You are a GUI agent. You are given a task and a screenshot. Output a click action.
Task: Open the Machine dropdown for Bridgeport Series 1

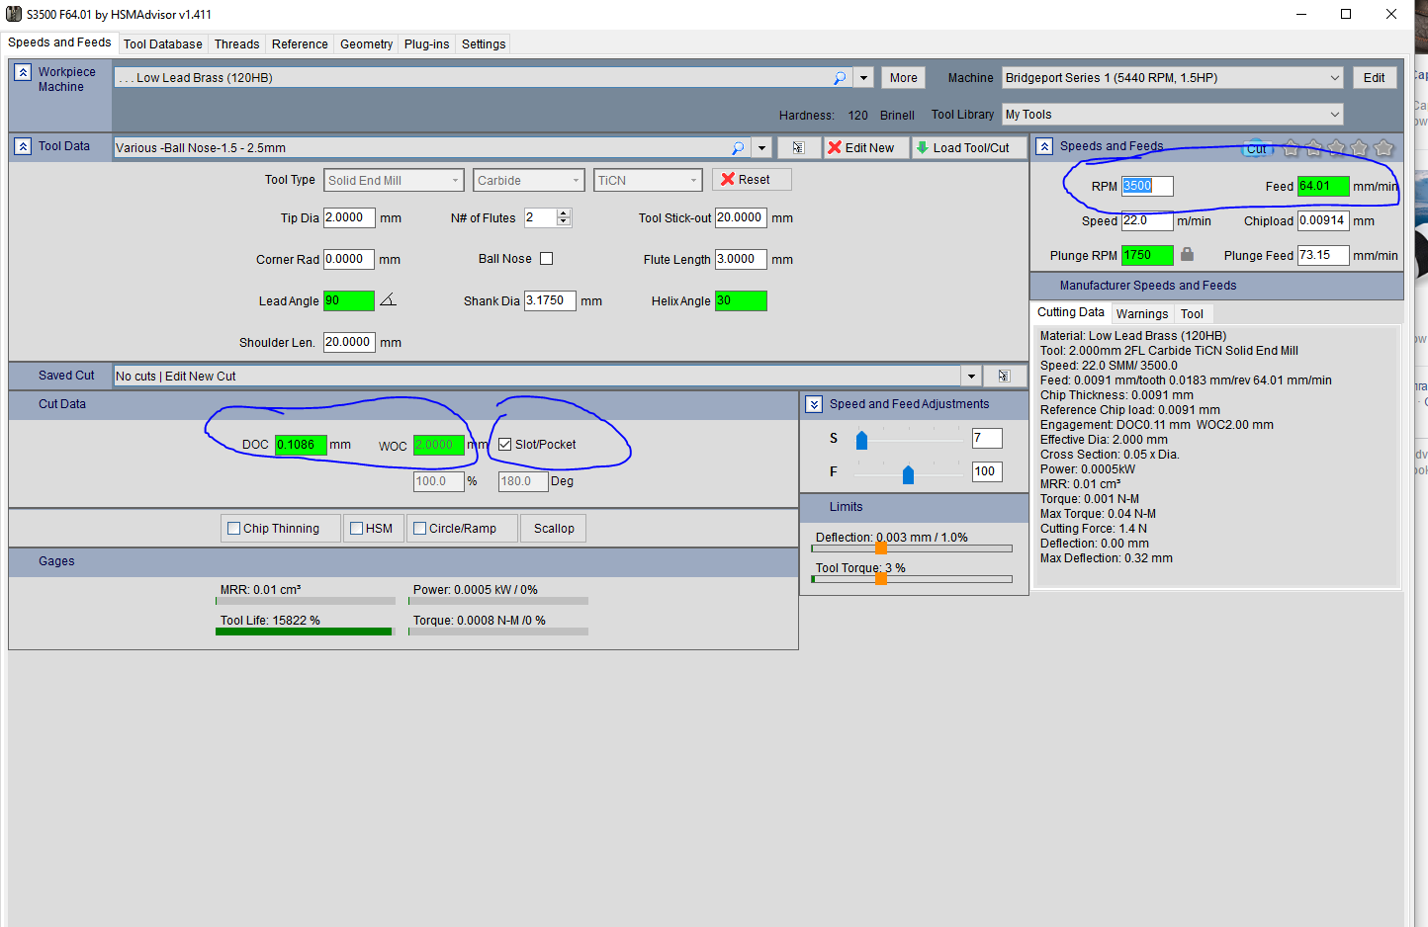click(1334, 78)
